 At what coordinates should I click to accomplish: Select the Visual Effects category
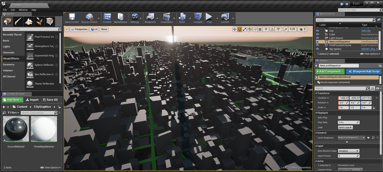pyautogui.click(x=13, y=58)
